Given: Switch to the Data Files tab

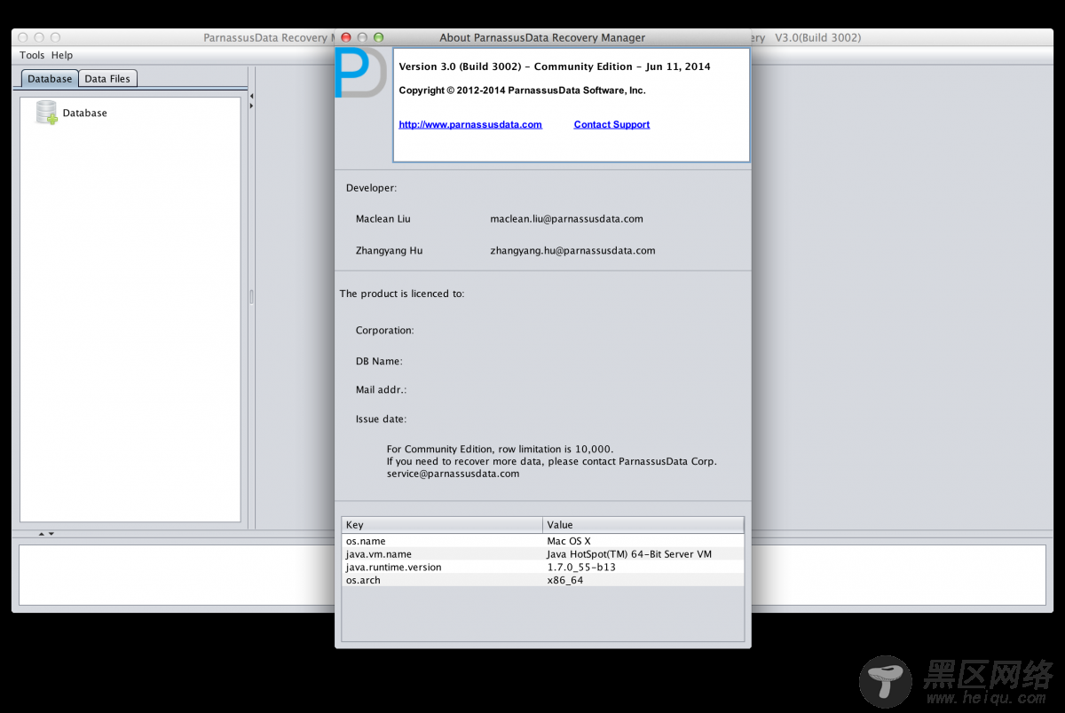Looking at the screenshot, I should point(107,79).
